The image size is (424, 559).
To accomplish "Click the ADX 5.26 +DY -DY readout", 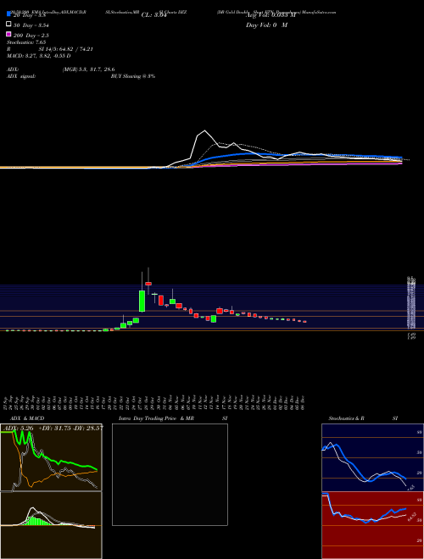I will tap(53, 428).
